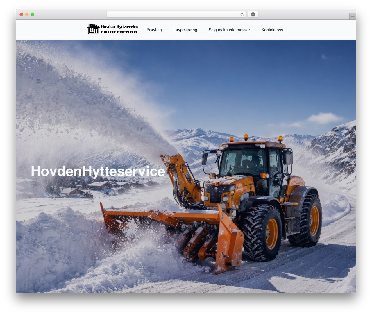Close the browser window with the red button

click(21, 15)
